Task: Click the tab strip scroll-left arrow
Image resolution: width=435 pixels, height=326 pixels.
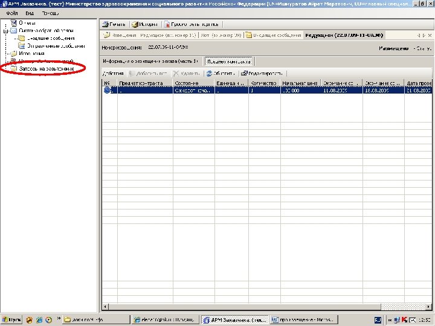Action: pos(418,36)
